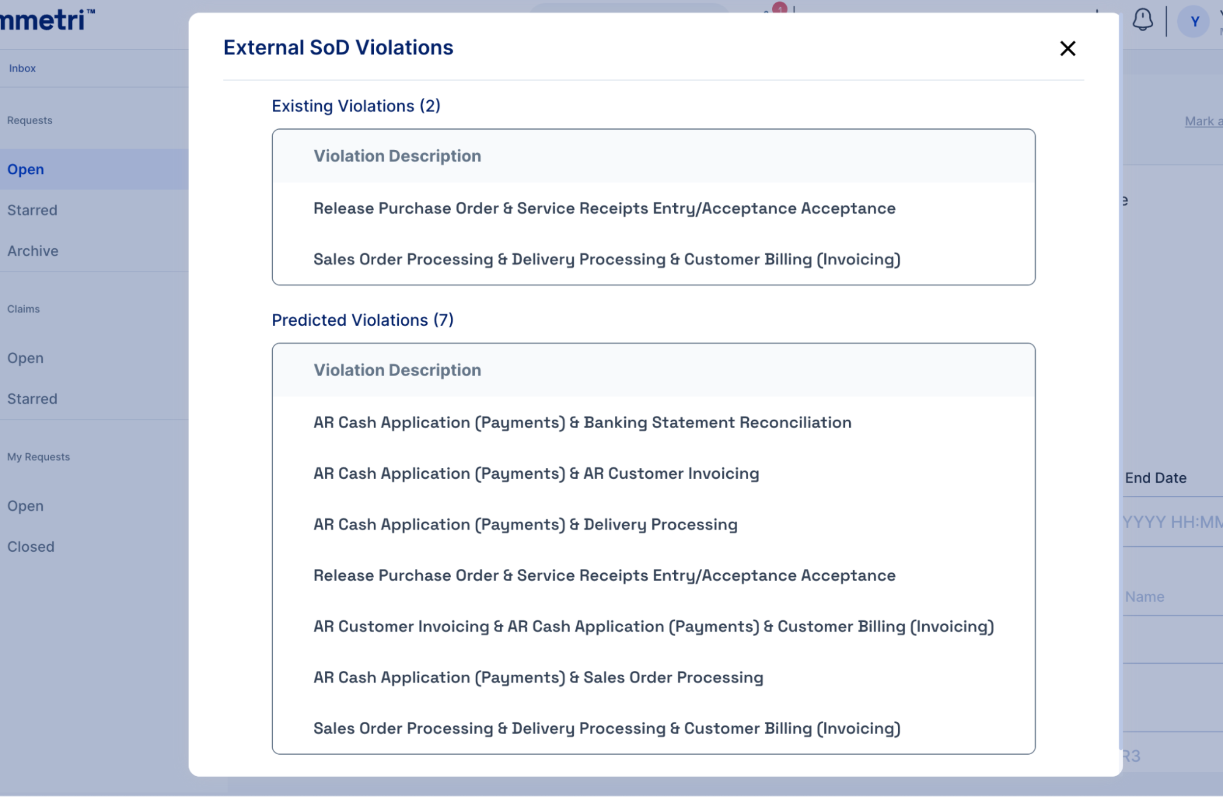Open the Y user avatar menu
Viewport: 1223px width, 797px height.
point(1194,22)
